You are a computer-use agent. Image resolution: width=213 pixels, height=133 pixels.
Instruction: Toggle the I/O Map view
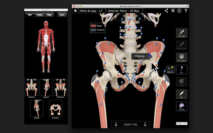click(182, 106)
